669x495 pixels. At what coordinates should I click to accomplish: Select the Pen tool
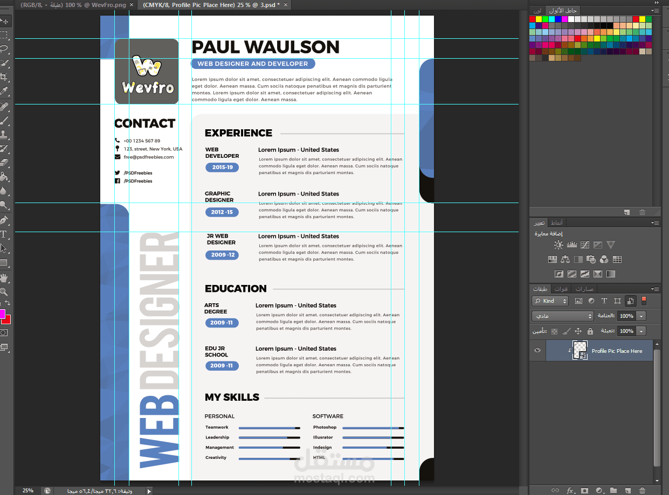[4, 220]
